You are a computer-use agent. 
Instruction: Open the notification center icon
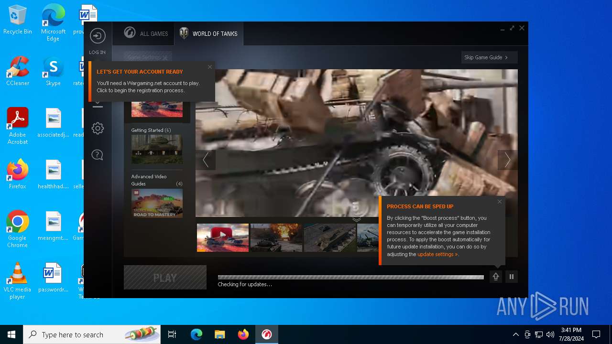(x=596, y=334)
